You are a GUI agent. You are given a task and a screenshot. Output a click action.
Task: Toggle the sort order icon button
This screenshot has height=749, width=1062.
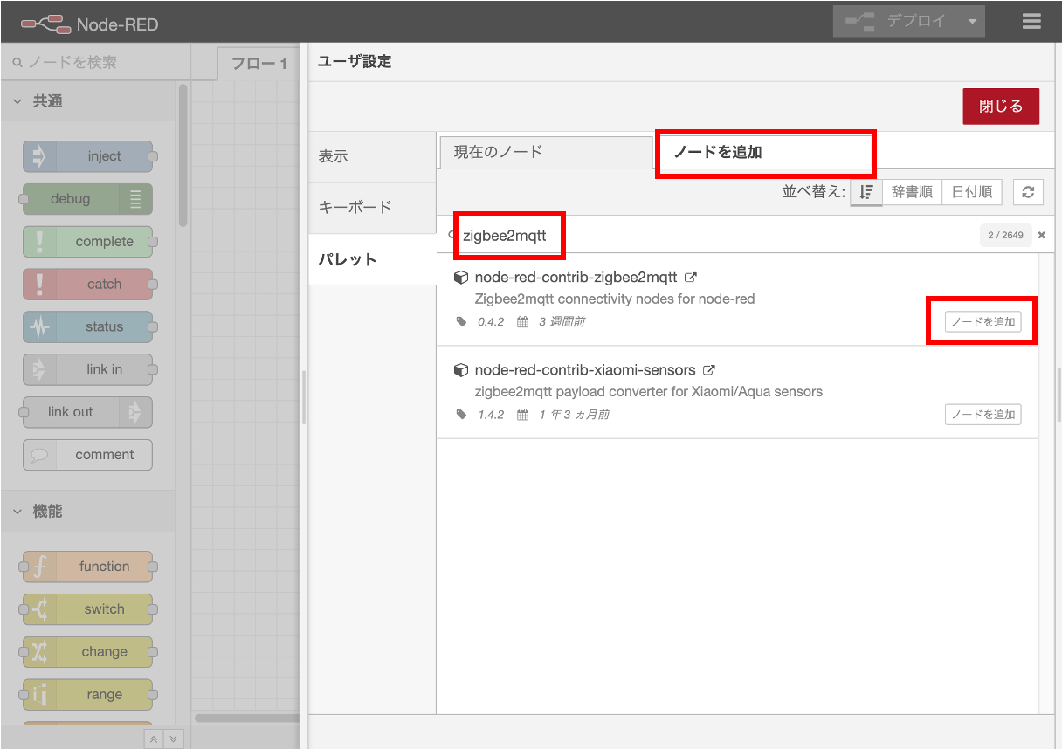tap(865, 192)
